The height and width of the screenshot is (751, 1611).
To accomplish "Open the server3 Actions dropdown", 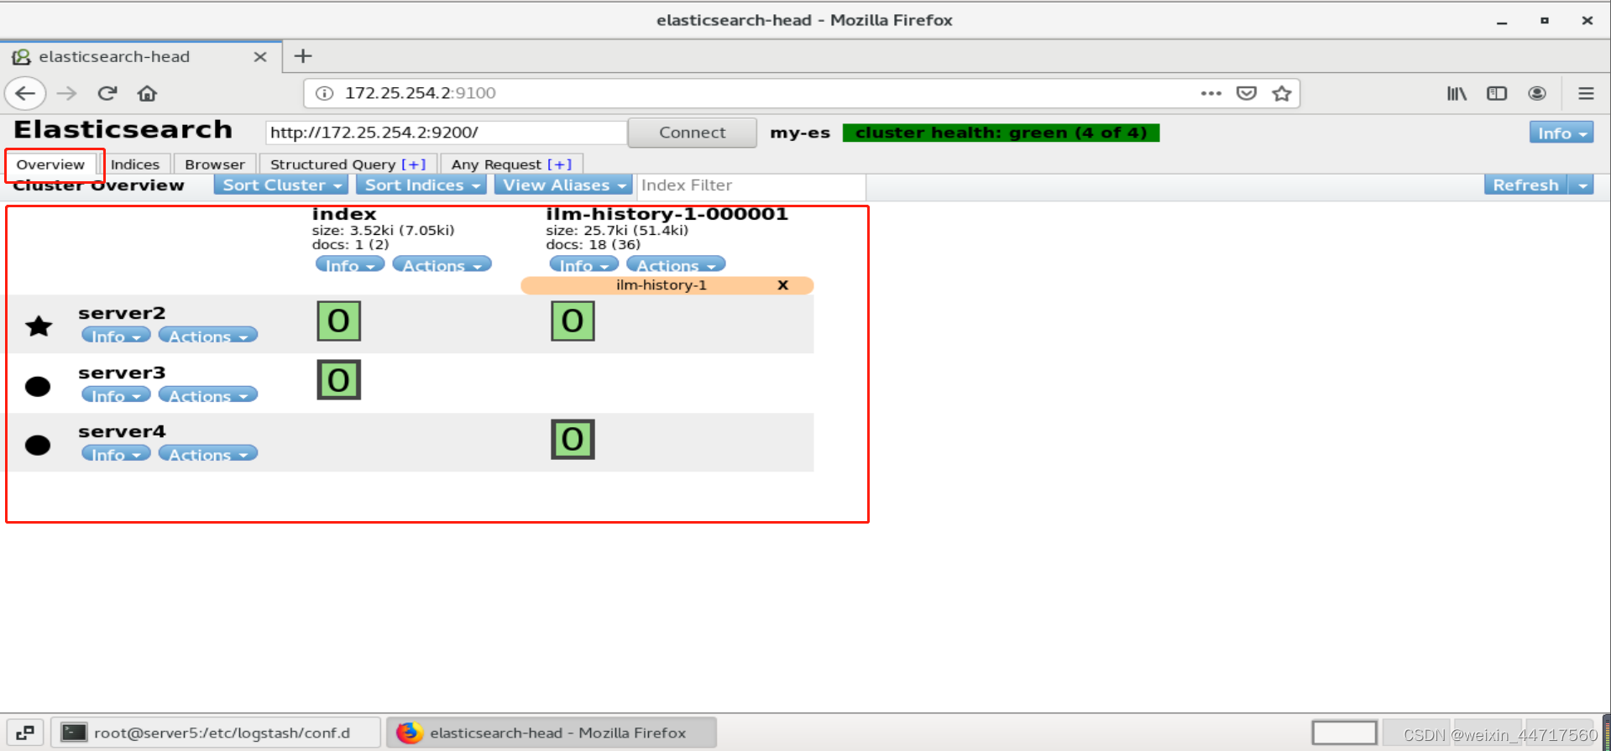I will click(207, 395).
